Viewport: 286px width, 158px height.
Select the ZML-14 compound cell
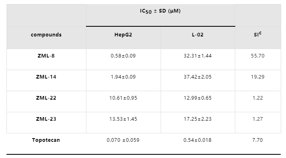point(46,77)
